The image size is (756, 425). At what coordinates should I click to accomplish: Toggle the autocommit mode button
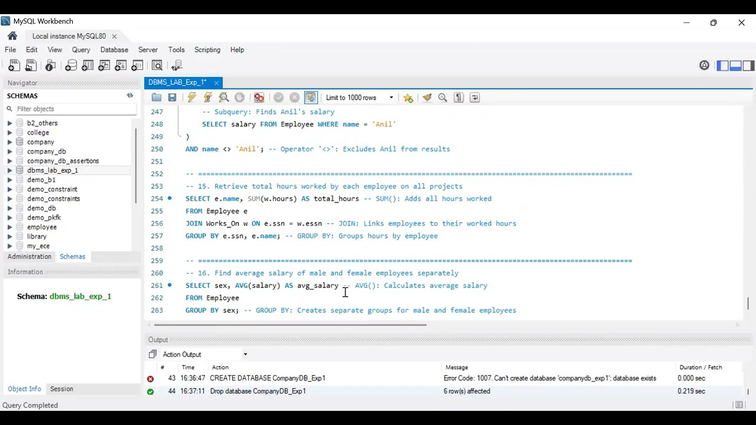[311, 97]
